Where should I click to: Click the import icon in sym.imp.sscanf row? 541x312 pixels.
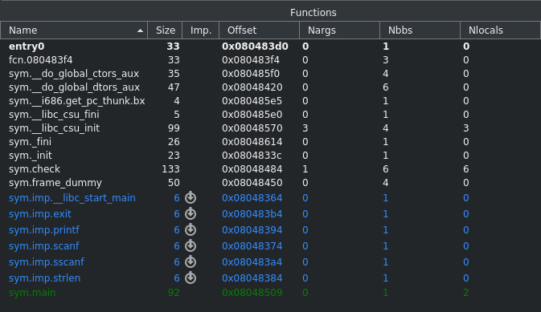[x=191, y=261]
